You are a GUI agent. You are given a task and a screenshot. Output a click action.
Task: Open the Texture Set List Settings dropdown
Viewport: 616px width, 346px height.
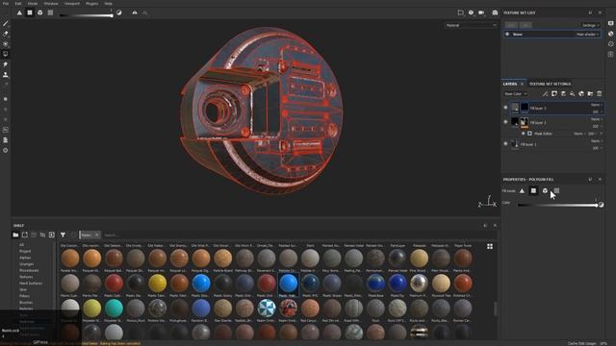(x=590, y=25)
